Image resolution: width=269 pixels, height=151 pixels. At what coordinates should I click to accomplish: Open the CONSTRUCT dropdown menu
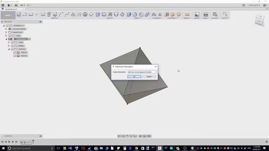coord(172,18)
